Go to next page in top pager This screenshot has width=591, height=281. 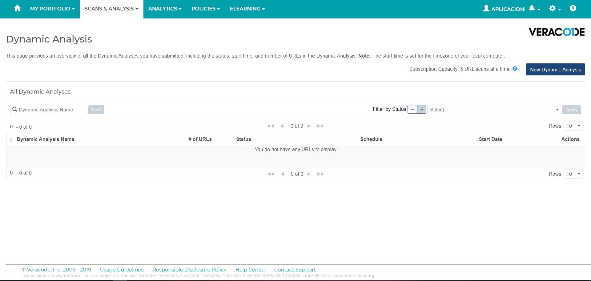tap(309, 126)
